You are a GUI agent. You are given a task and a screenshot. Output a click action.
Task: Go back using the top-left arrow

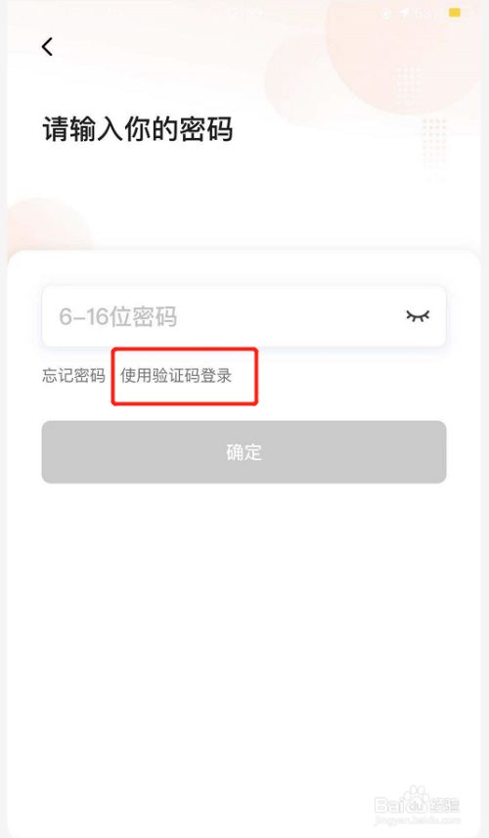48,47
